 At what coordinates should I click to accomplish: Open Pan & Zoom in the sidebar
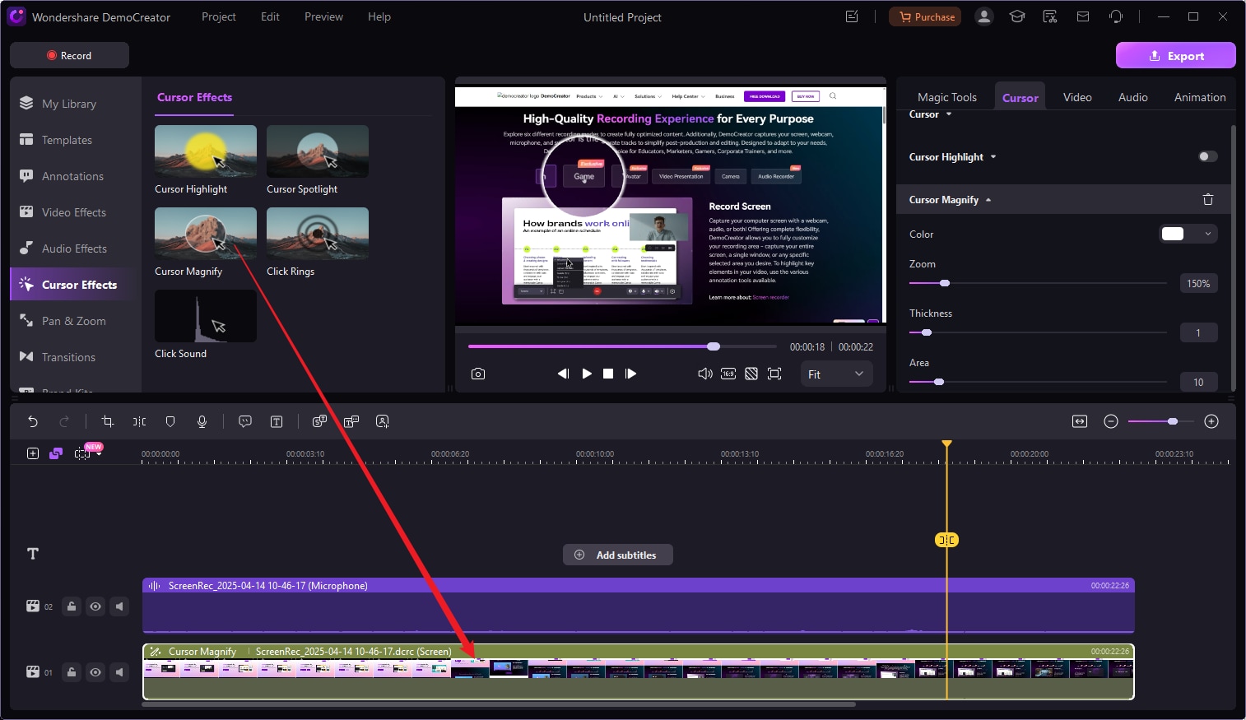(x=74, y=321)
